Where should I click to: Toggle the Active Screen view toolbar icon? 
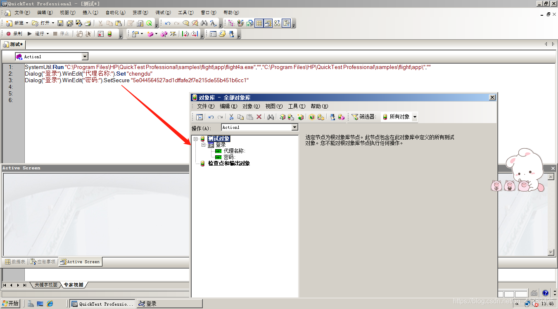pyautogui.click(x=268, y=23)
